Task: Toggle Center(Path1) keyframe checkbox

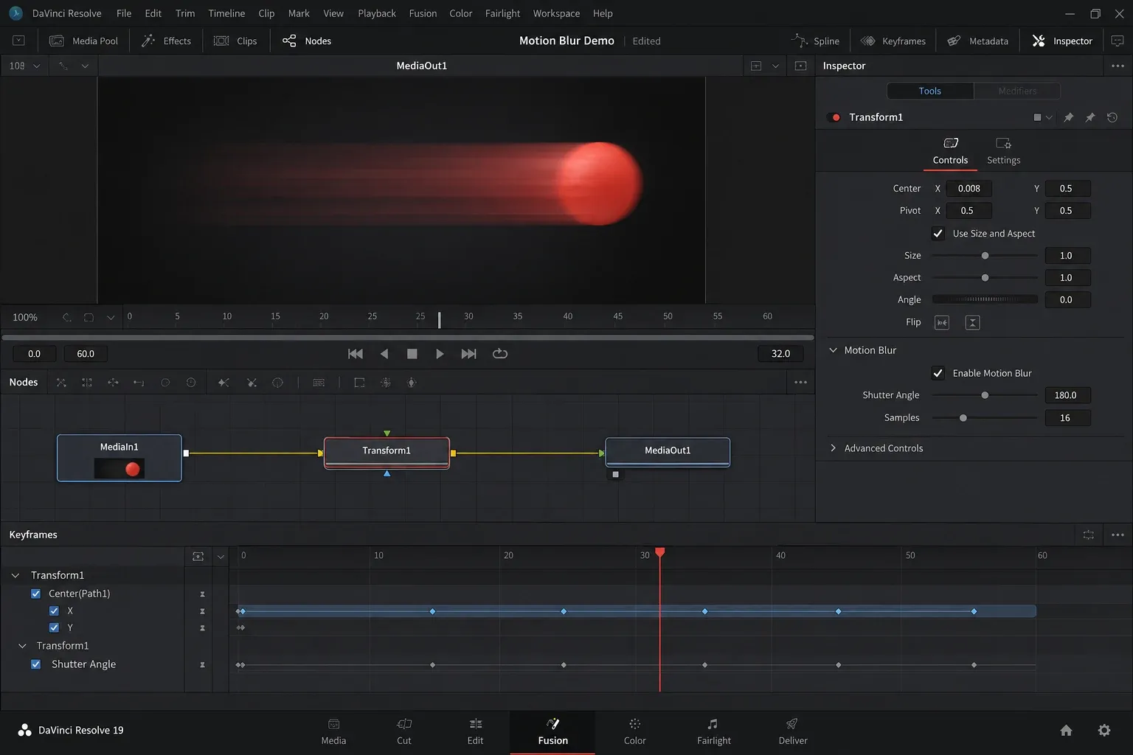Action: 35,594
